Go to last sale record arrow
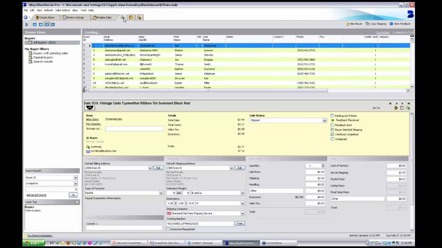 (x=409, y=103)
